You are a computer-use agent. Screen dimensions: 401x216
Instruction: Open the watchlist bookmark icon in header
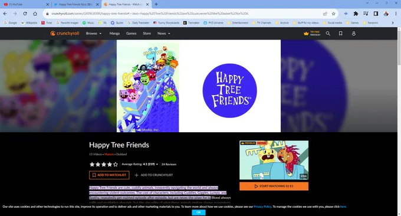tap(341, 34)
